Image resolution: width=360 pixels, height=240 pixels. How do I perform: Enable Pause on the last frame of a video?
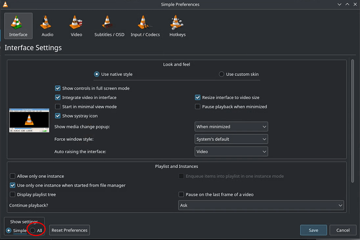click(181, 195)
